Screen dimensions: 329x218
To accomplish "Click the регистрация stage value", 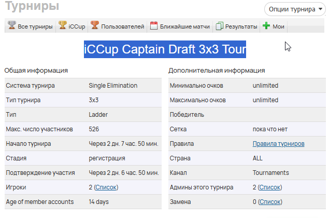I will 107,158.
